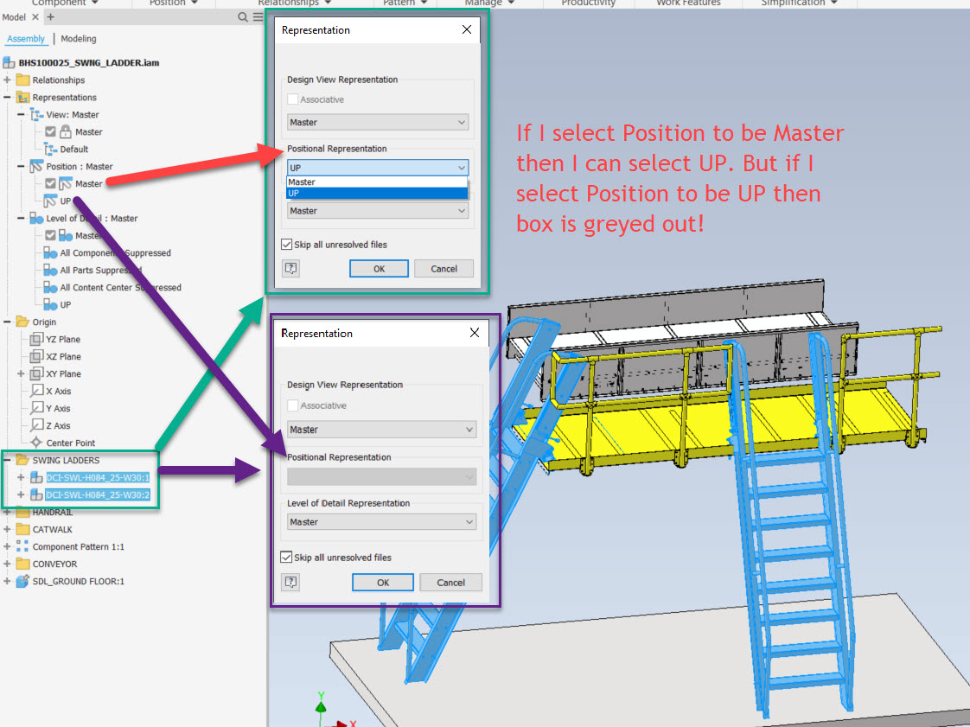Toggle the Associative checkbox in Representation dialog
The width and height of the screenshot is (970, 727).
291,99
